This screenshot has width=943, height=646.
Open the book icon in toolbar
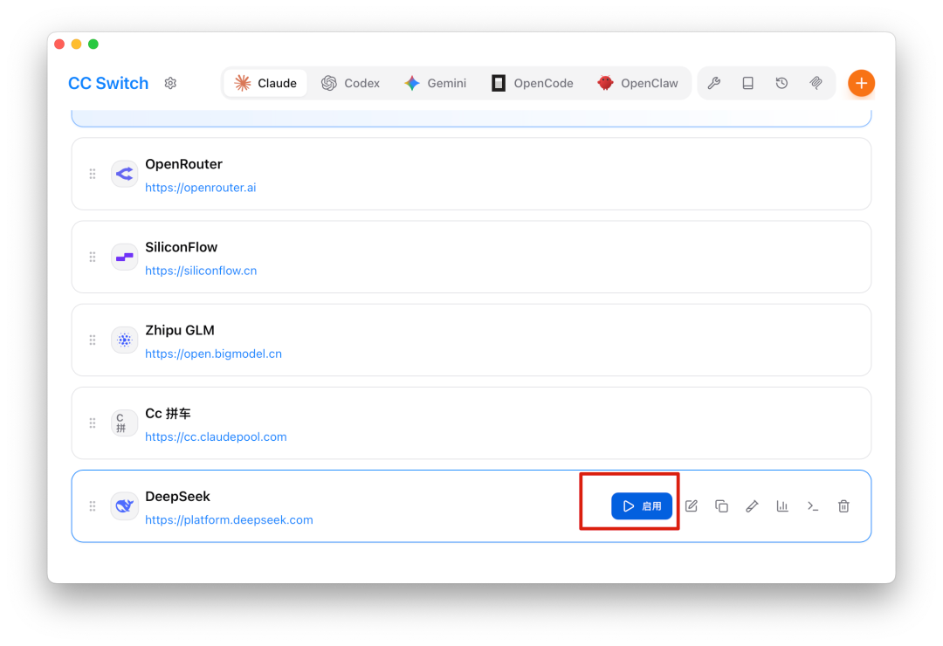747,83
